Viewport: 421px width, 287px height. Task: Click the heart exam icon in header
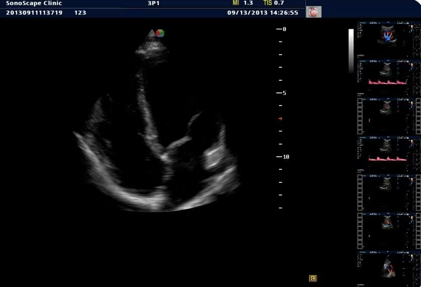coord(314,12)
